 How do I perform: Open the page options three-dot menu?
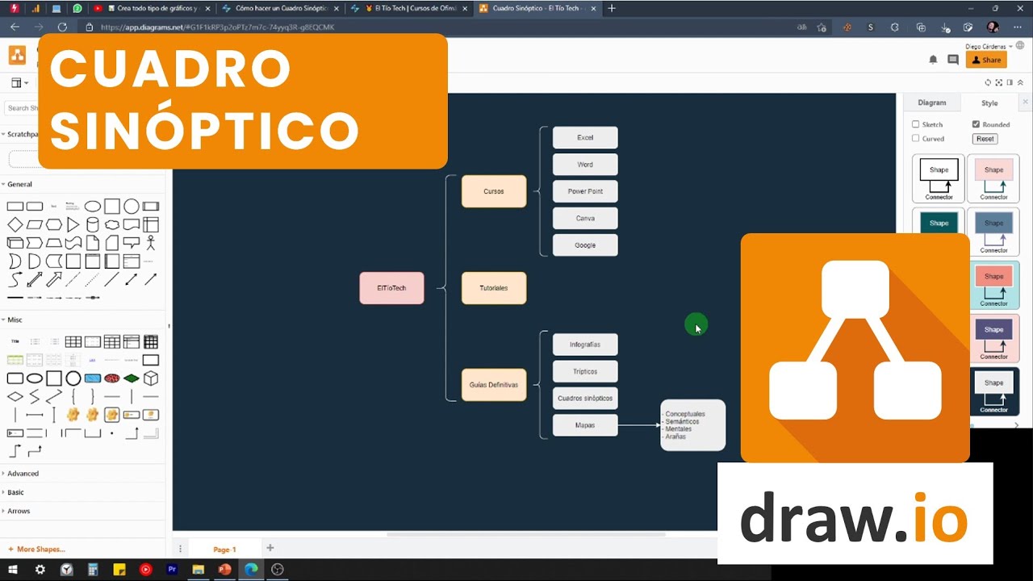pyautogui.click(x=180, y=549)
